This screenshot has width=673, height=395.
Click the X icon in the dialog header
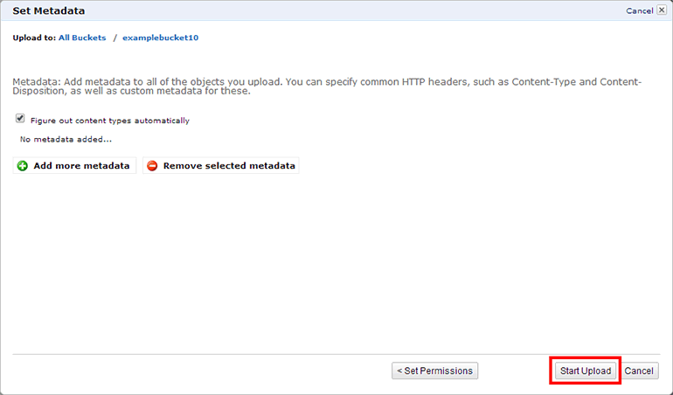coord(662,10)
